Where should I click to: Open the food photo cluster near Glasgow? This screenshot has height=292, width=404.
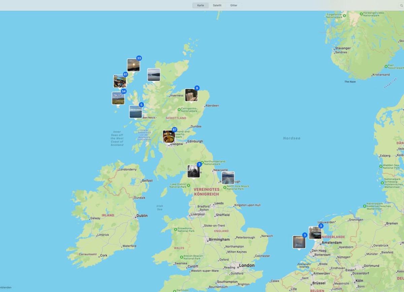pos(169,137)
